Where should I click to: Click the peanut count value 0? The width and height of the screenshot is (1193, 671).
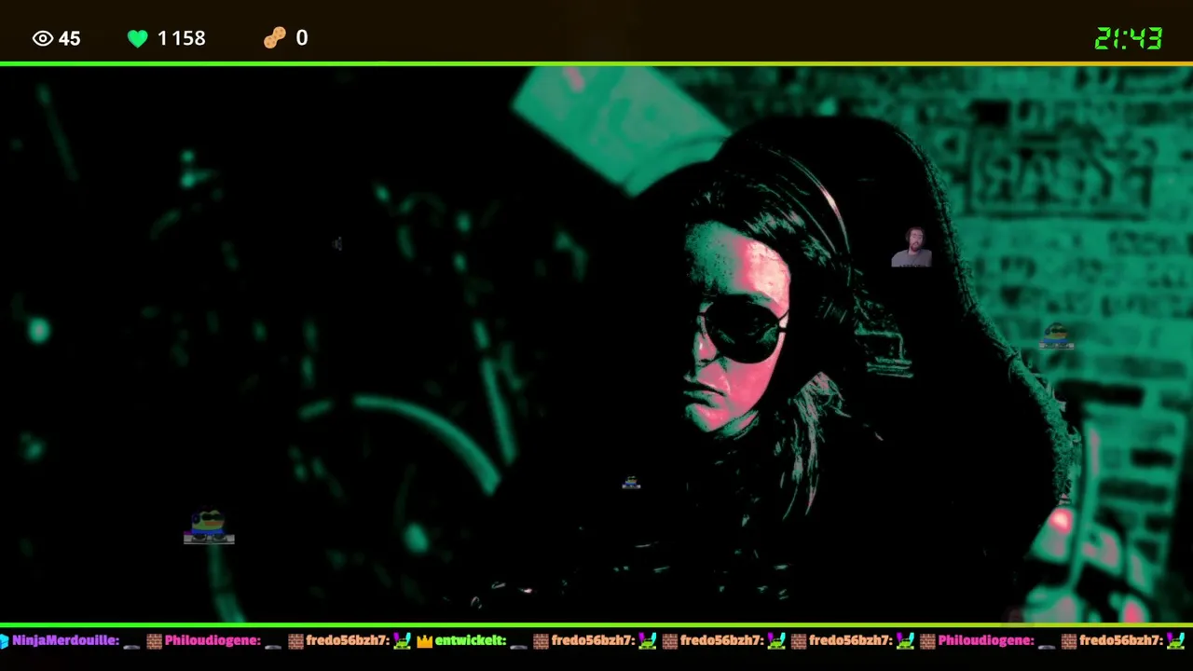click(302, 38)
